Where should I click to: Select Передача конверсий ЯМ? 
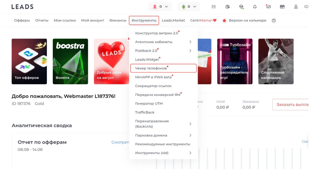coord(158,95)
